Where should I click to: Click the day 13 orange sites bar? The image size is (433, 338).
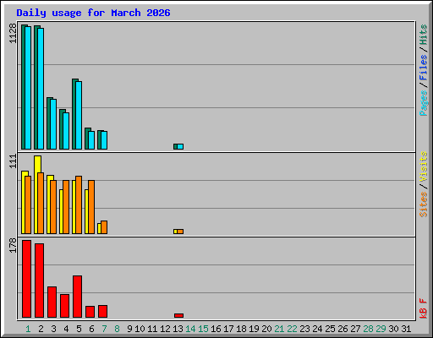tap(180, 232)
